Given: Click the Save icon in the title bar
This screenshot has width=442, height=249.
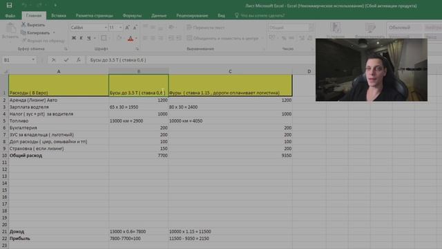Looking at the screenshot, I should pos(9,5).
